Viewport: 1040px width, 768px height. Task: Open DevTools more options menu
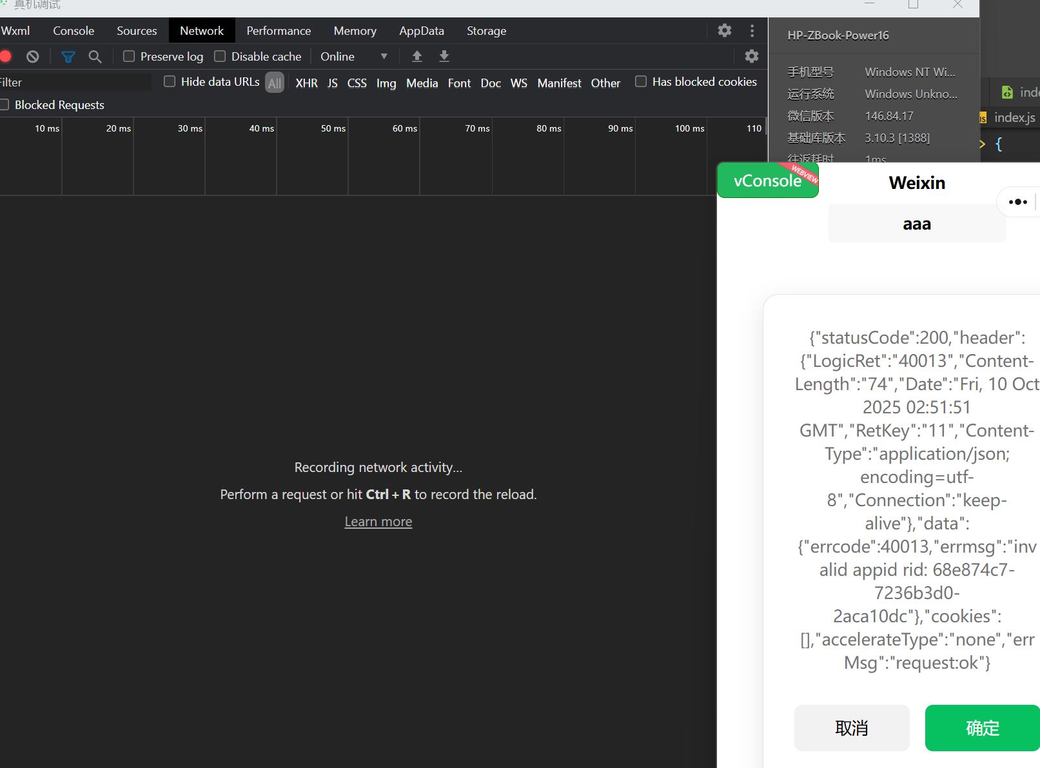[752, 30]
